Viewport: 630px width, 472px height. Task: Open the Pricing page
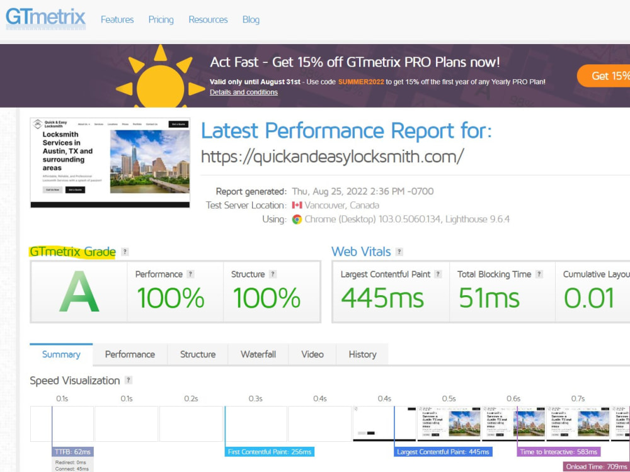161,20
